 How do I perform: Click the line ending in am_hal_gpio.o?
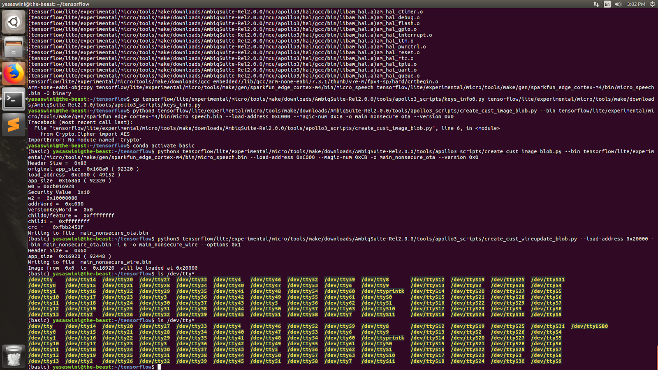click(222, 29)
